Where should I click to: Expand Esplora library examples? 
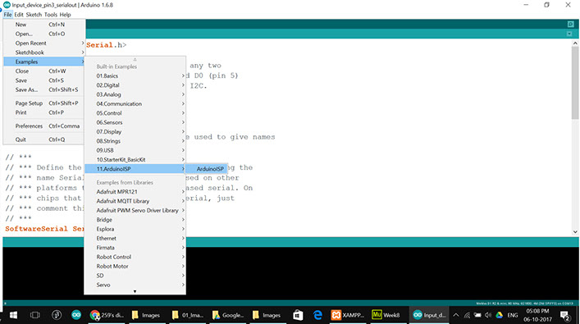pyautogui.click(x=135, y=229)
